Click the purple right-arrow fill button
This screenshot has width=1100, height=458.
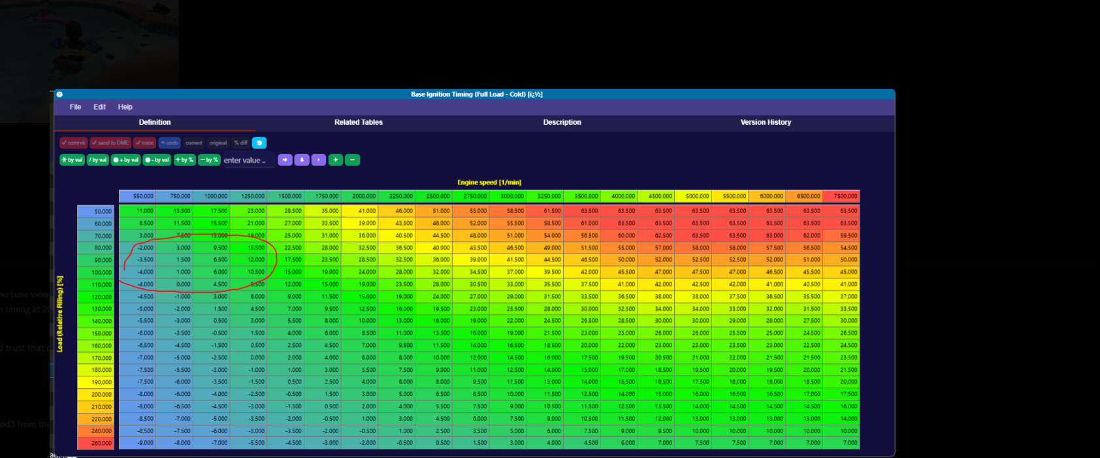coord(285,160)
